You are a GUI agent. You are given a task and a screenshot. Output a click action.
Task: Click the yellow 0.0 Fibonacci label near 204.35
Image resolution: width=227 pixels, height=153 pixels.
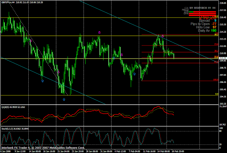217,94
